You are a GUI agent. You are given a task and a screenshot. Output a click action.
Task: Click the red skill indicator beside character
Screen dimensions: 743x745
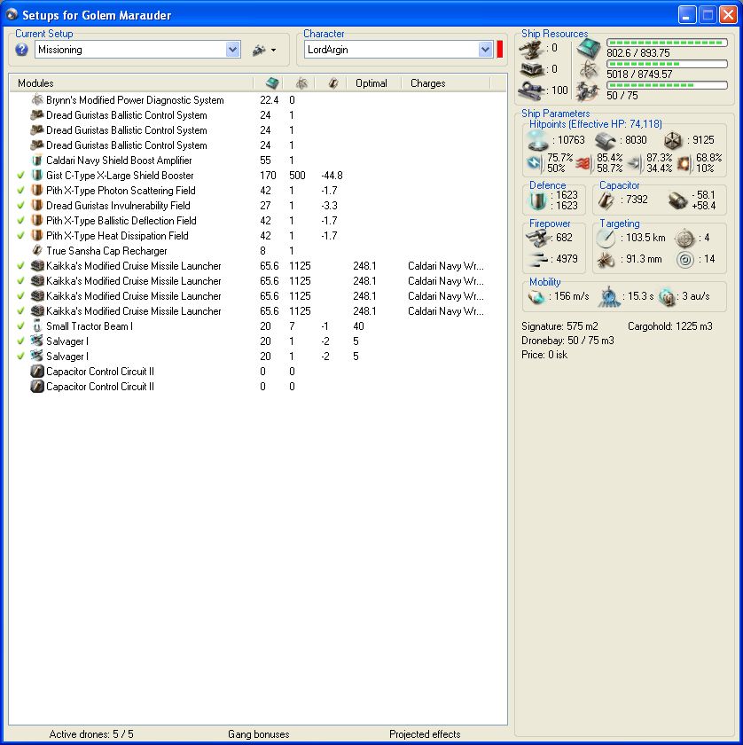pos(500,50)
